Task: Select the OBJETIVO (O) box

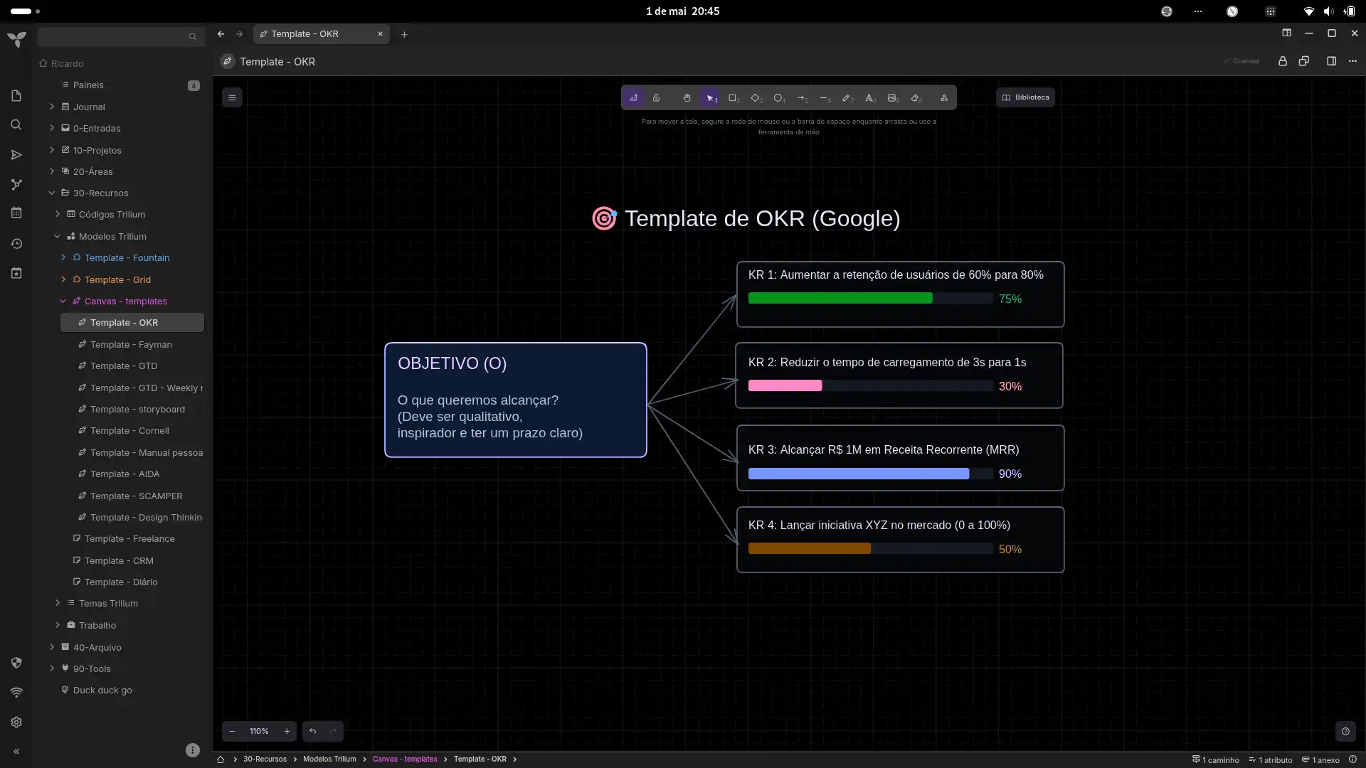Action: [516, 400]
